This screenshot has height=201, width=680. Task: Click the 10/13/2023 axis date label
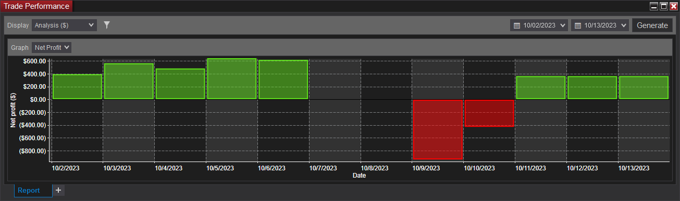point(634,168)
